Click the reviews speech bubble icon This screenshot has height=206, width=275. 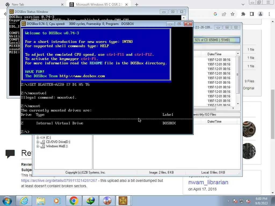[x=10, y=154]
